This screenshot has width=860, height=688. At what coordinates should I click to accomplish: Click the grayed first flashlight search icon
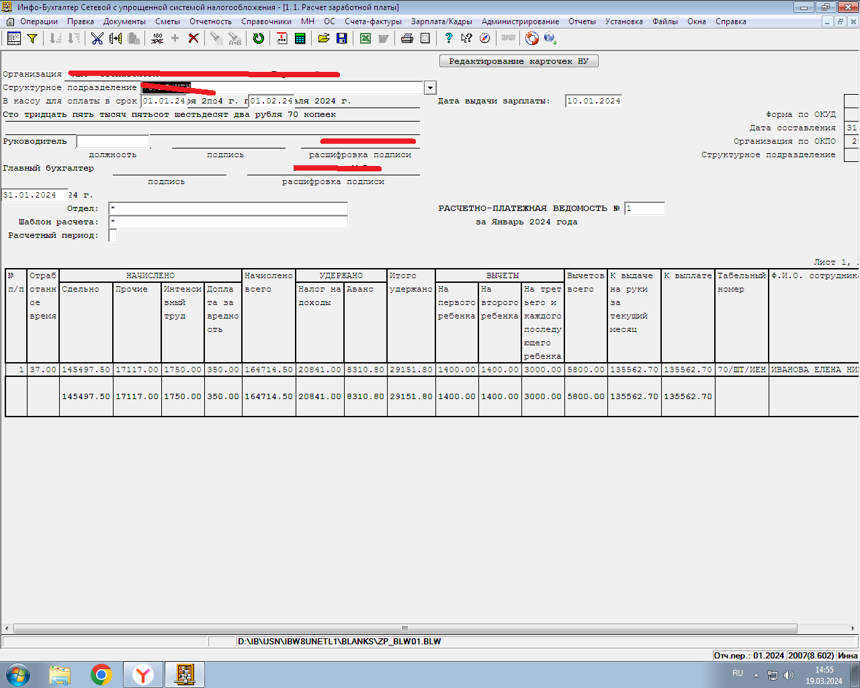[x=217, y=38]
